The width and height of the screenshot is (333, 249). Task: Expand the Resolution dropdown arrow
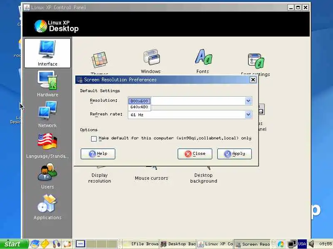pyautogui.click(x=248, y=101)
